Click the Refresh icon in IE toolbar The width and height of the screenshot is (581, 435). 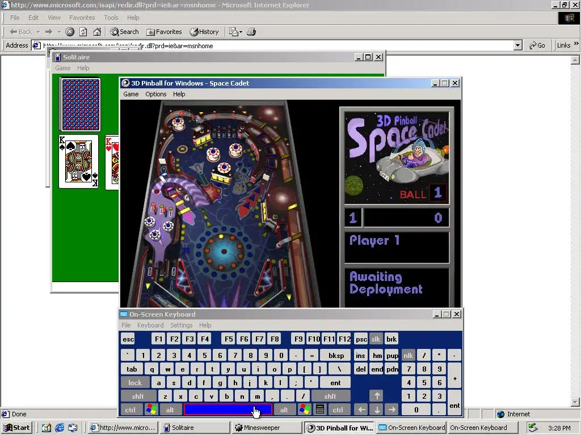[83, 32]
